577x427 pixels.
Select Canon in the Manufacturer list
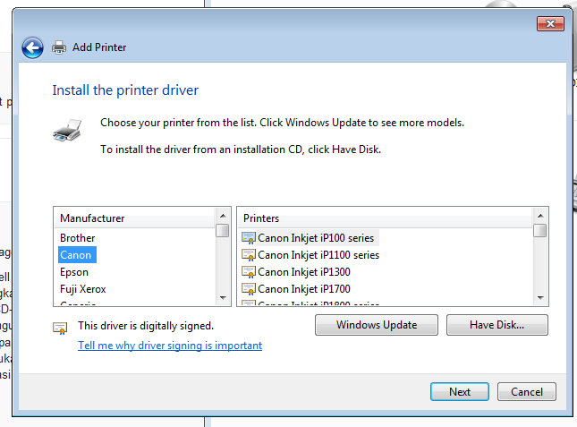(76, 255)
